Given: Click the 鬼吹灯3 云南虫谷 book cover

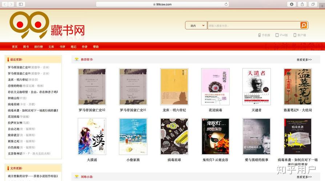Looking at the screenshot, I should 215,136.
